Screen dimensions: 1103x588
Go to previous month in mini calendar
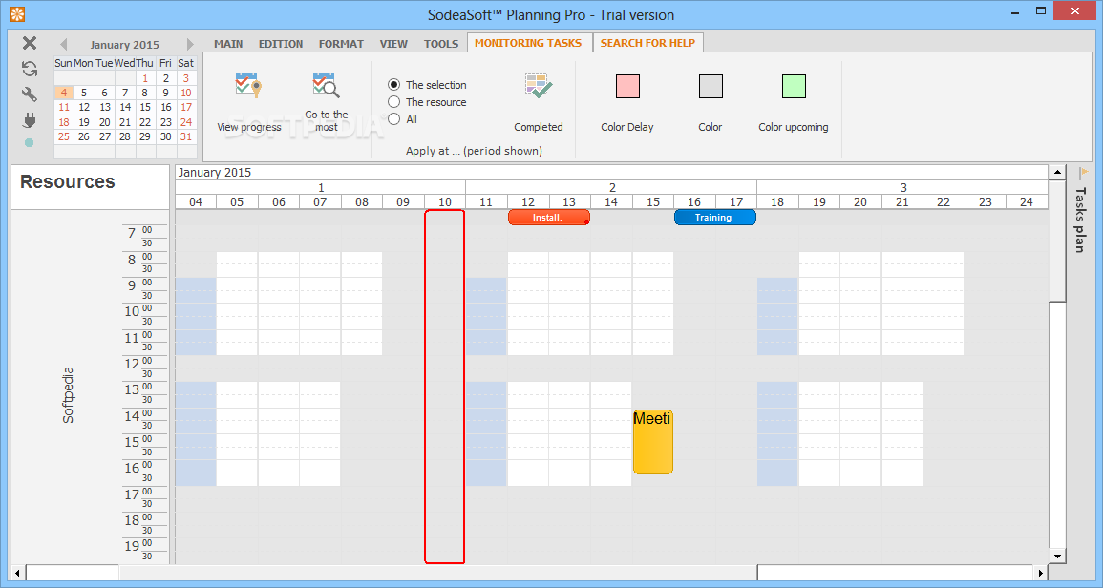tap(63, 44)
